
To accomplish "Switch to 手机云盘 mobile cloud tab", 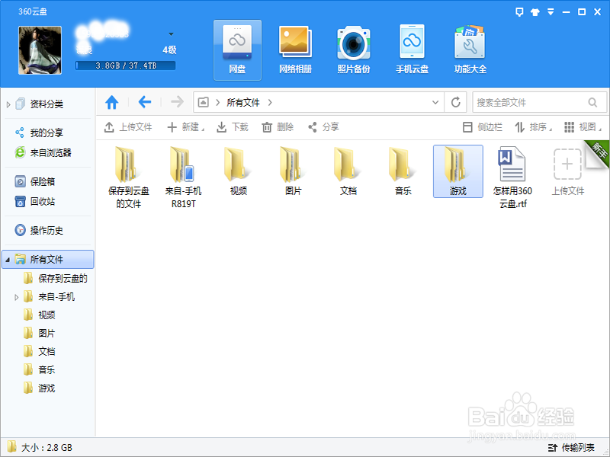I will pyautogui.click(x=412, y=50).
